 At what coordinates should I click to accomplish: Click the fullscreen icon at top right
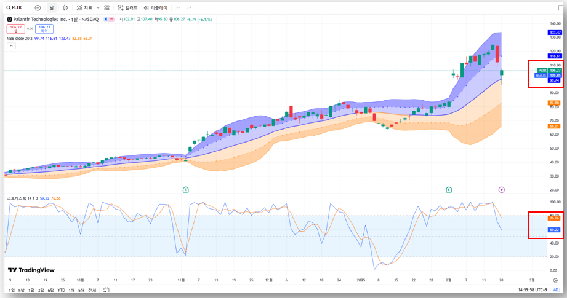[x=561, y=7]
